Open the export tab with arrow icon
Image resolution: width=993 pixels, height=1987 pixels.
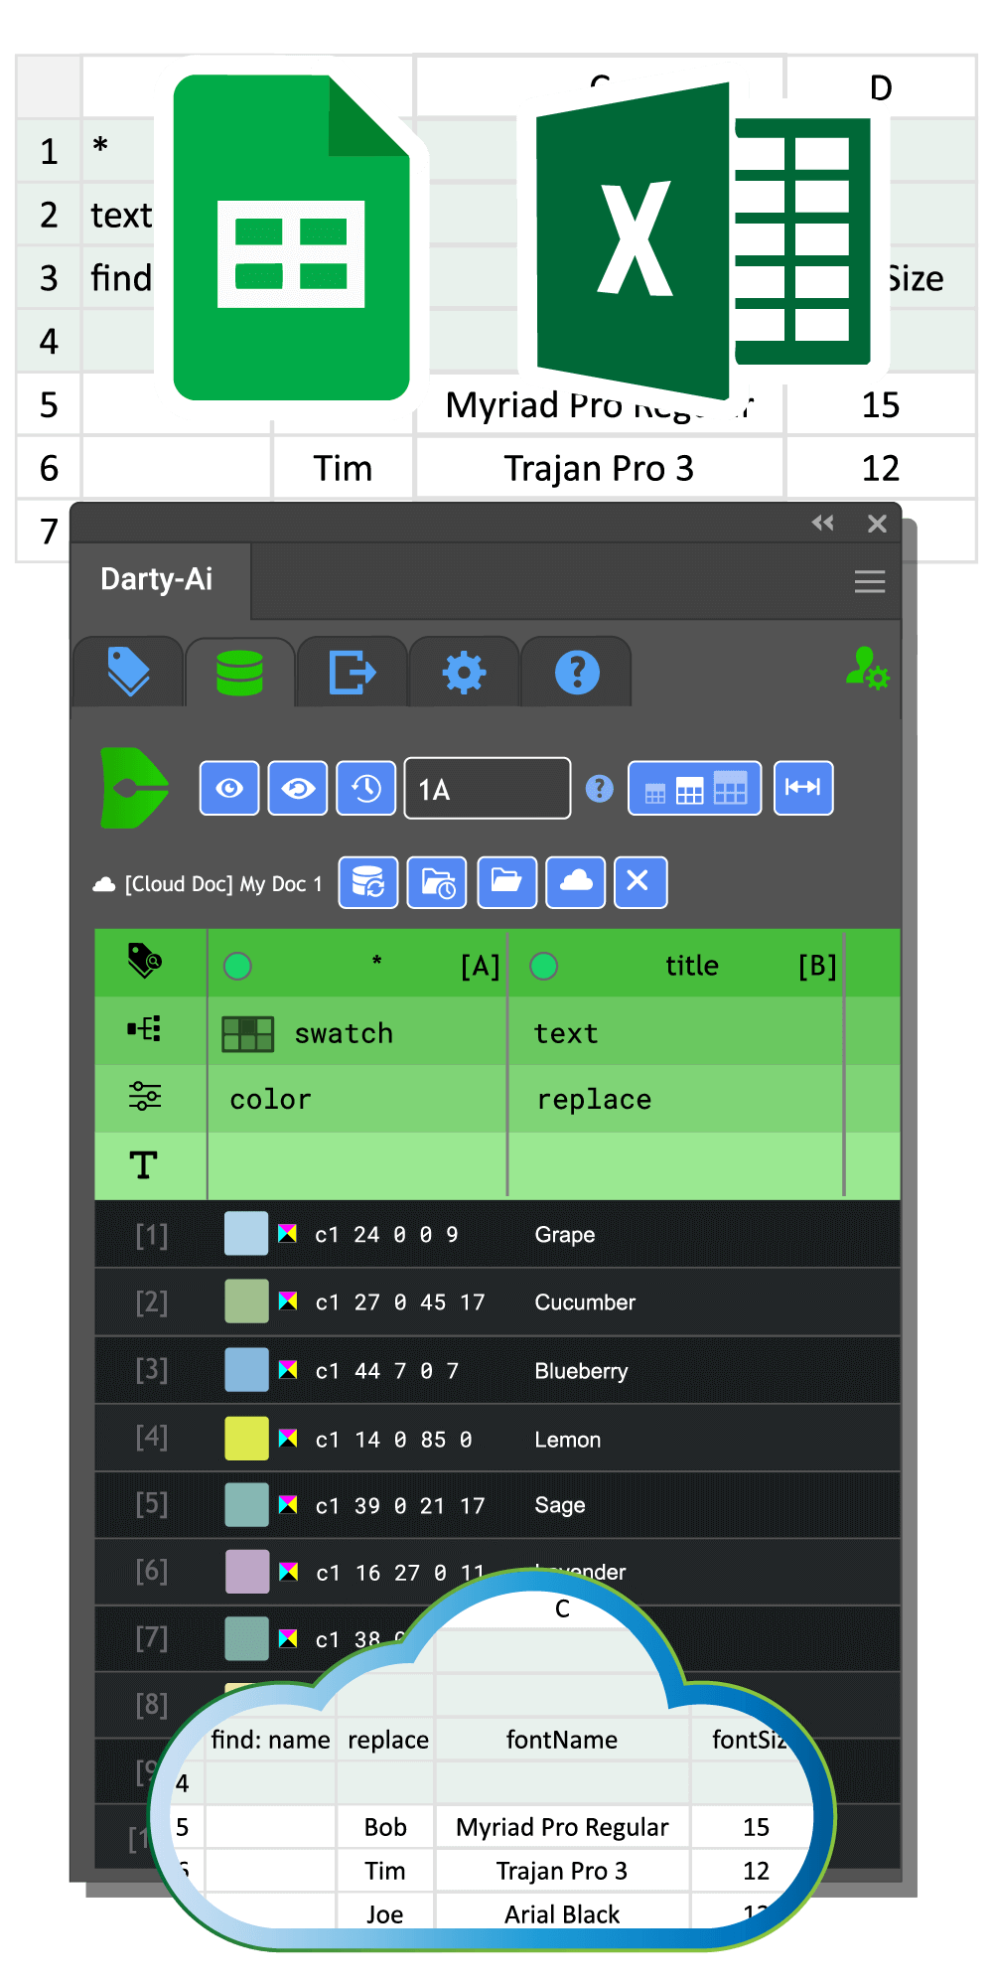[x=352, y=673]
